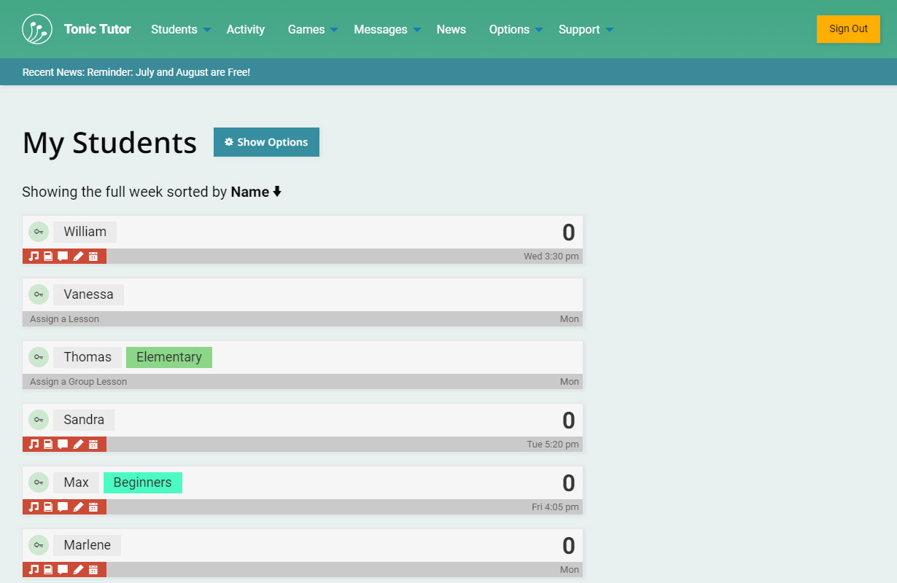Click the Show Options button
The width and height of the screenshot is (897, 583).
pyautogui.click(x=266, y=142)
